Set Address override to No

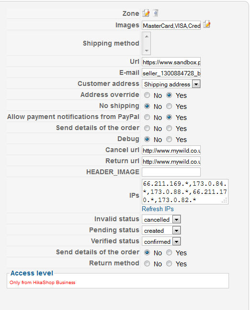[147, 95]
